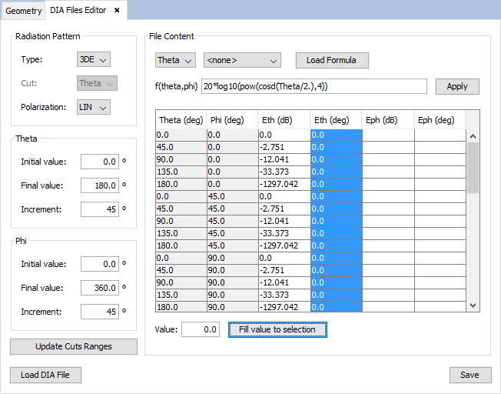Click Fill value to selection button
Image resolution: width=501 pixels, height=394 pixels.
point(277,329)
